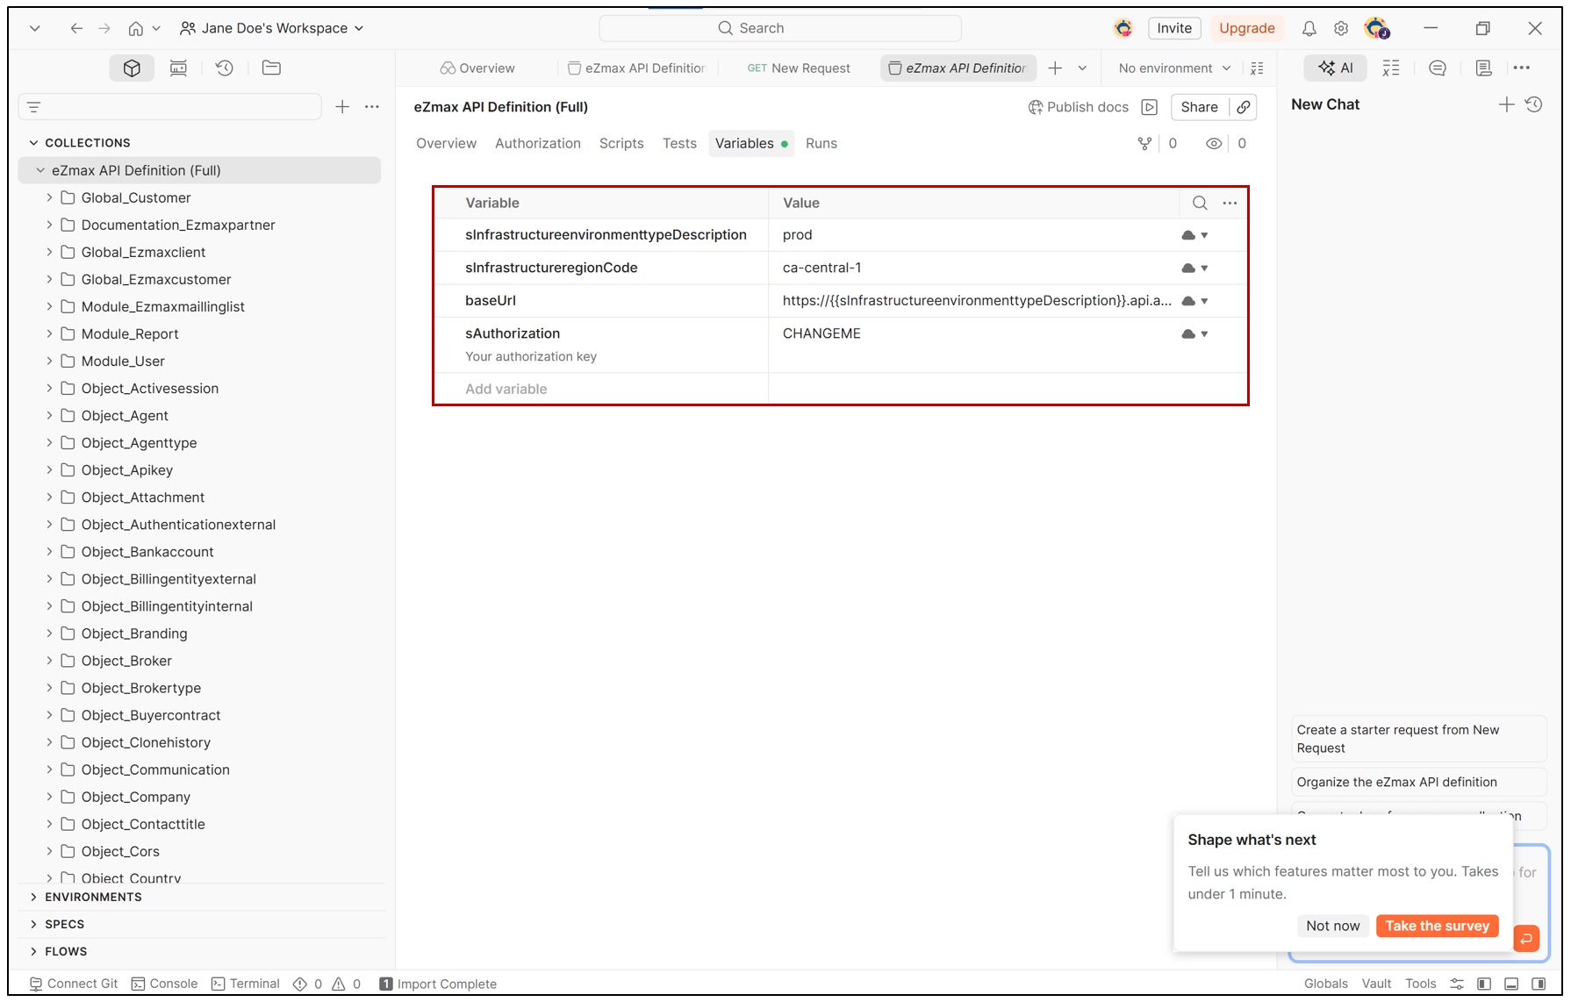
Task: Expand the Global_Customer folder
Action: coord(49,197)
